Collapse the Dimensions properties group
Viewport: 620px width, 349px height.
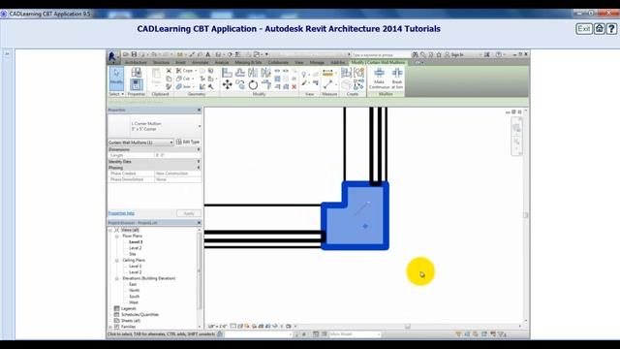coord(198,149)
